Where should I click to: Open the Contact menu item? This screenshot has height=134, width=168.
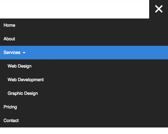coord(84,121)
